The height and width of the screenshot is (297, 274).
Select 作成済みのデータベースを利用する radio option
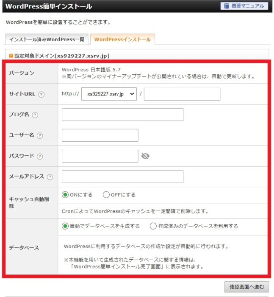click(x=153, y=226)
